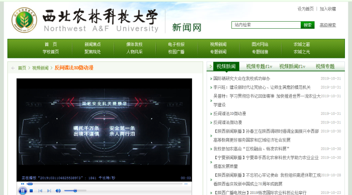Click 首页 in the breadcrumb
The height and width of the screenshot is (195, 352).
coord(22,68)
